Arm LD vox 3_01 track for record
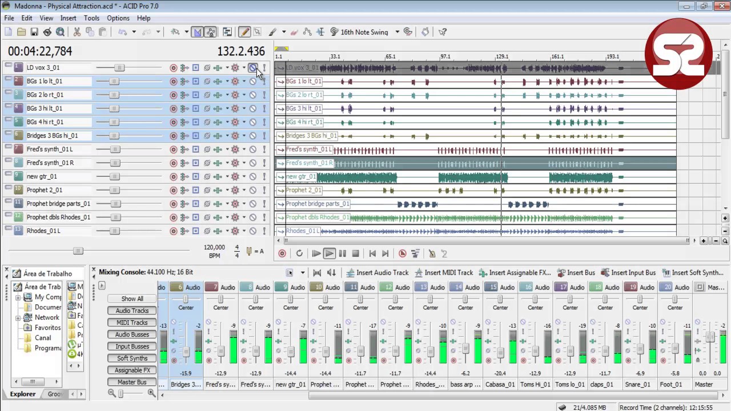The image size is (731, 411). (174, 68)
